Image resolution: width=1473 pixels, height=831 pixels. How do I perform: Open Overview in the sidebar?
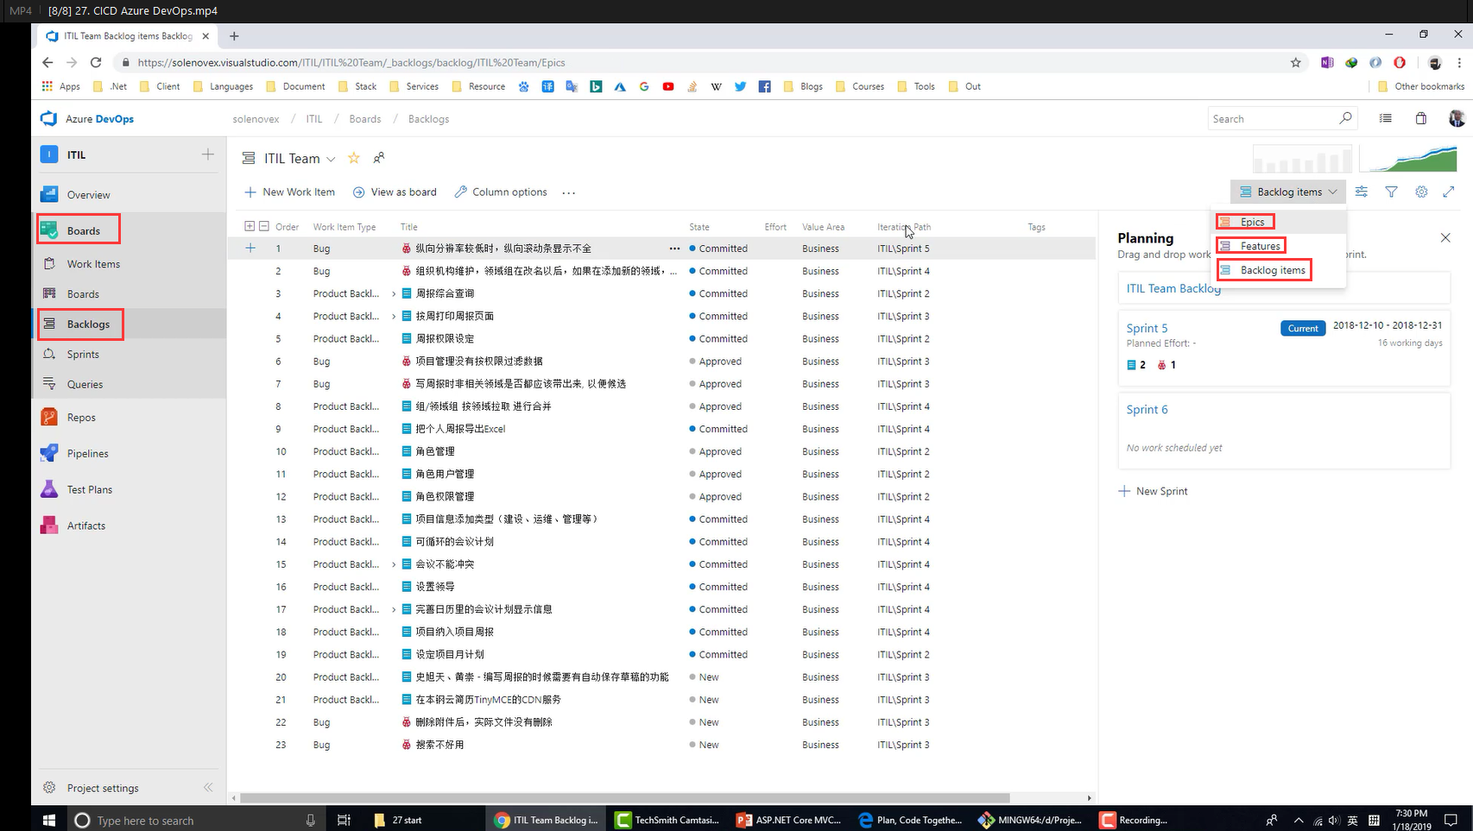88,195
